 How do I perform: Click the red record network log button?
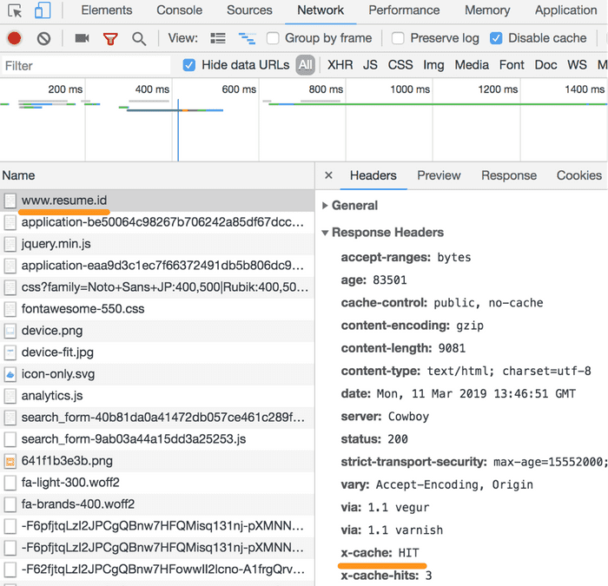coord(14,38)
